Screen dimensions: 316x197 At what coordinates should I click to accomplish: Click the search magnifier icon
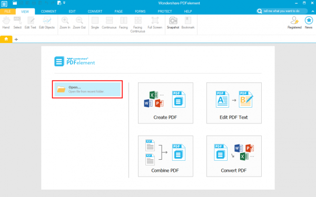(x=260, y=11)
